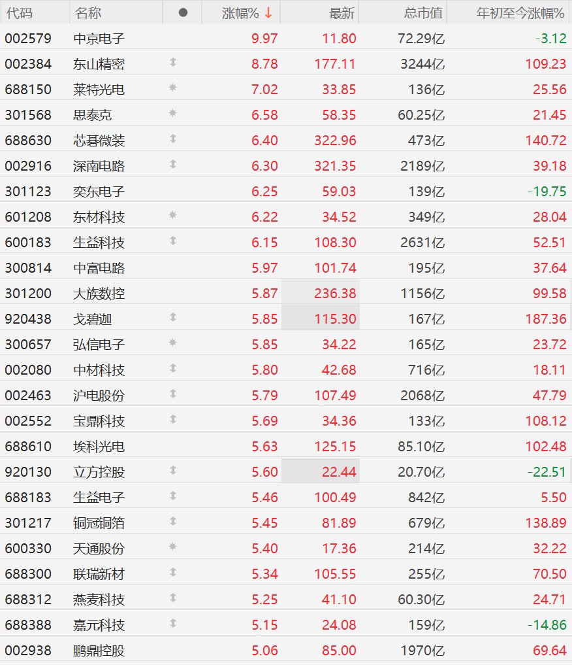This screenshot has width=572, height=665.
Task: Open the 莱特光电 stock name
Action: (x=99, y=90)
